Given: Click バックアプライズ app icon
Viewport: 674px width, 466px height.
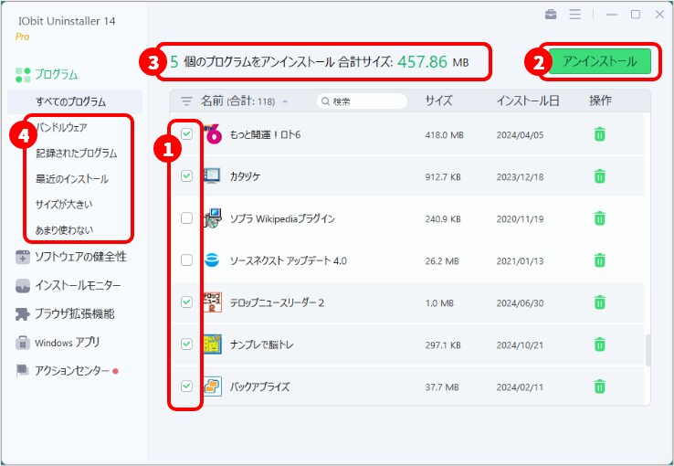Looking at the screenshot, I should coord(213,387).
